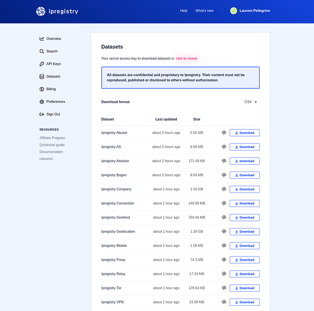Viewport: 314px width, 311px height.
Task: Download the Ipregistry Bogon dataset
Action: tap(244, 175)
